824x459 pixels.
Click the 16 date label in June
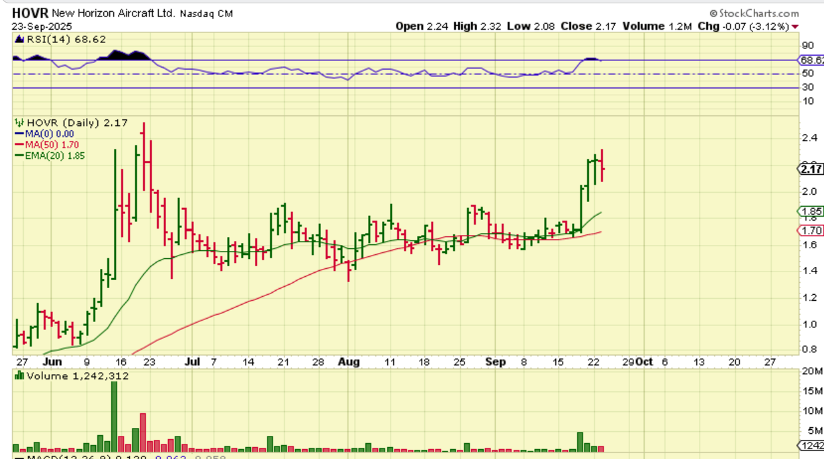click(120, 362)
